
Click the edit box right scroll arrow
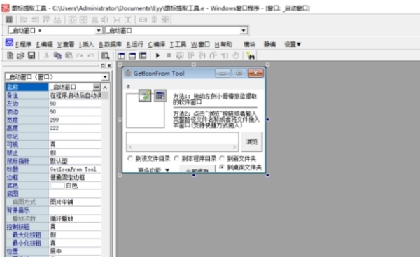234,147
